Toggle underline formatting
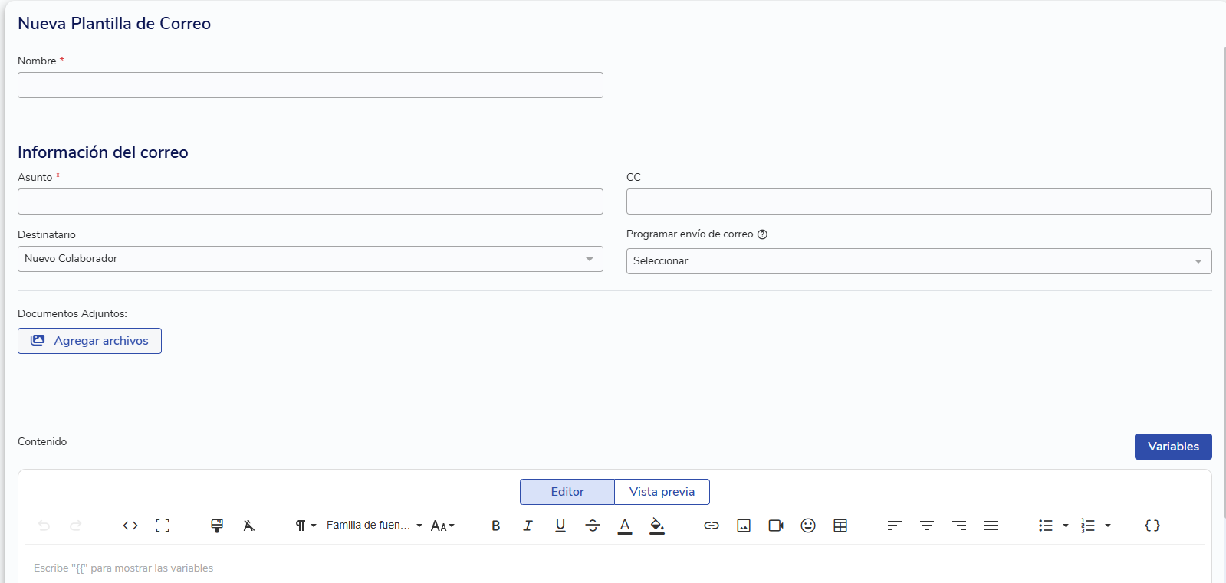 pos(560,526)
